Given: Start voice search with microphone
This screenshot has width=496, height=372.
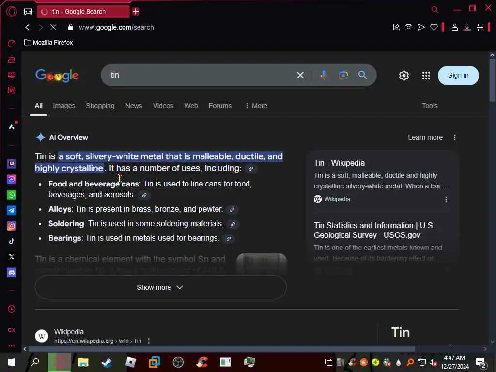Looking at the screenshot, I should (324, 75).
